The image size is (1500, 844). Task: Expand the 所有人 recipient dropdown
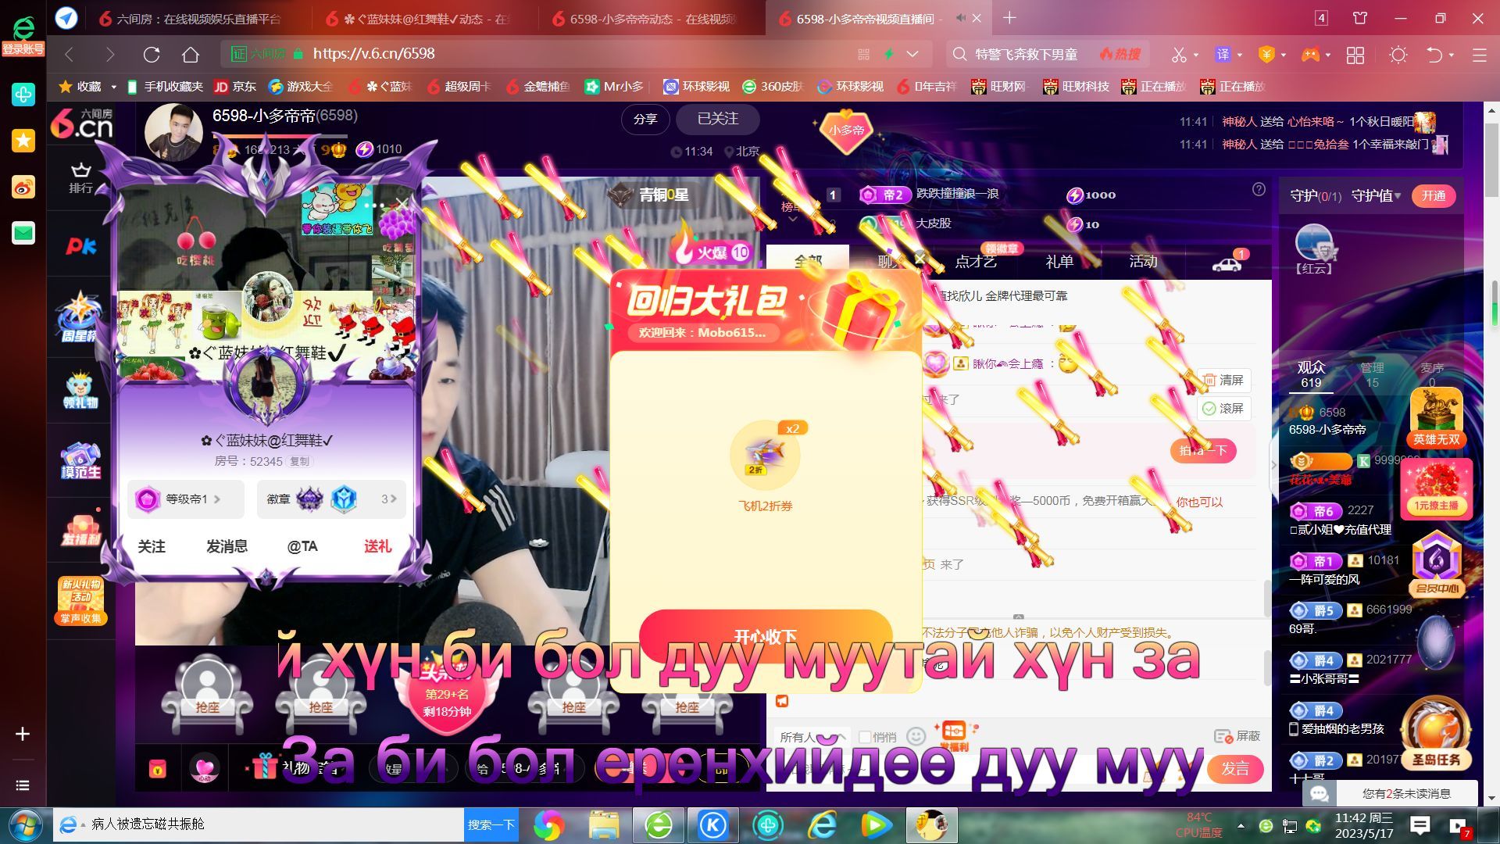click(811, 737)
